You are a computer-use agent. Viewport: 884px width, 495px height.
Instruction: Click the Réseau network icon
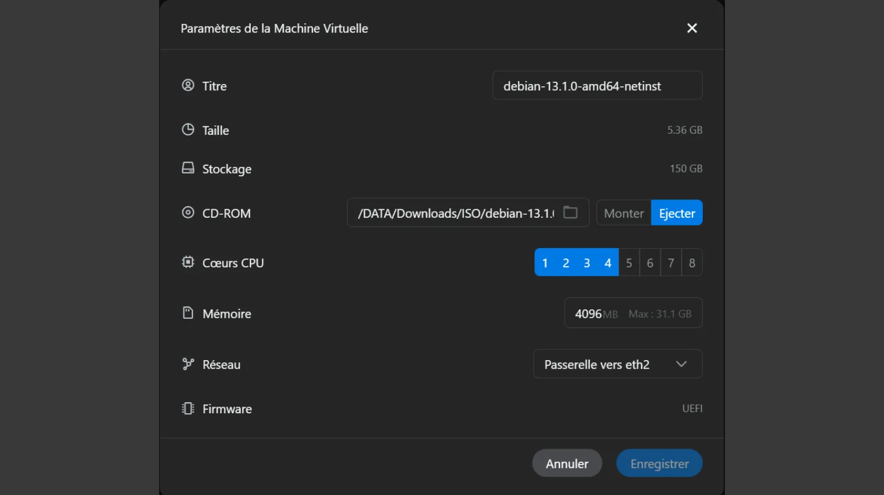[188, 364]
